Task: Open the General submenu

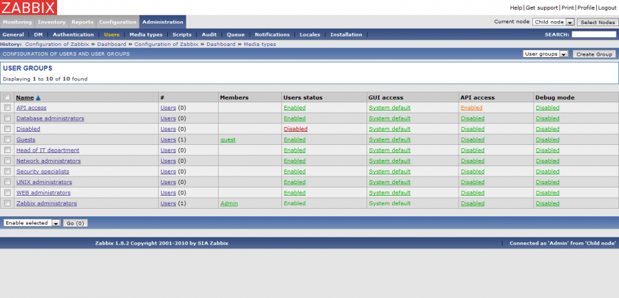Action: coord(13,35)
